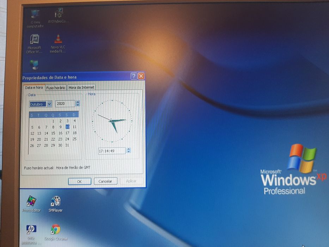Select day 5 in the calendar
Viewport: 329px width, 247px height.
point(32,127)
